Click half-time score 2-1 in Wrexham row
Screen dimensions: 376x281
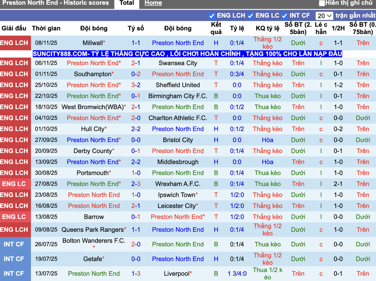(338, 184)
